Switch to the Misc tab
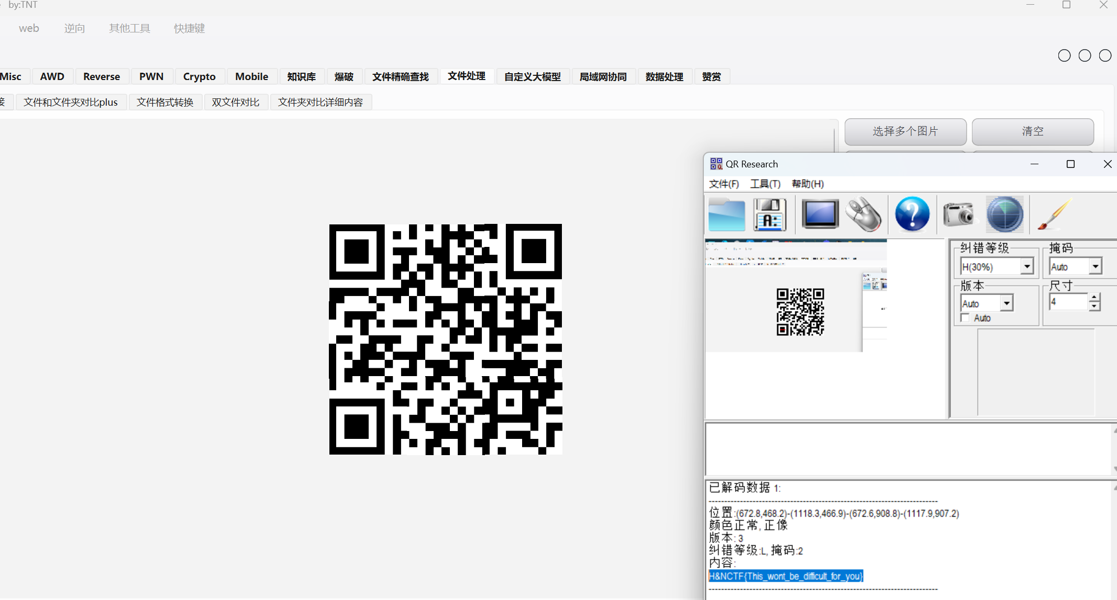The image size is (1117, 600). (x=11, y=76)
